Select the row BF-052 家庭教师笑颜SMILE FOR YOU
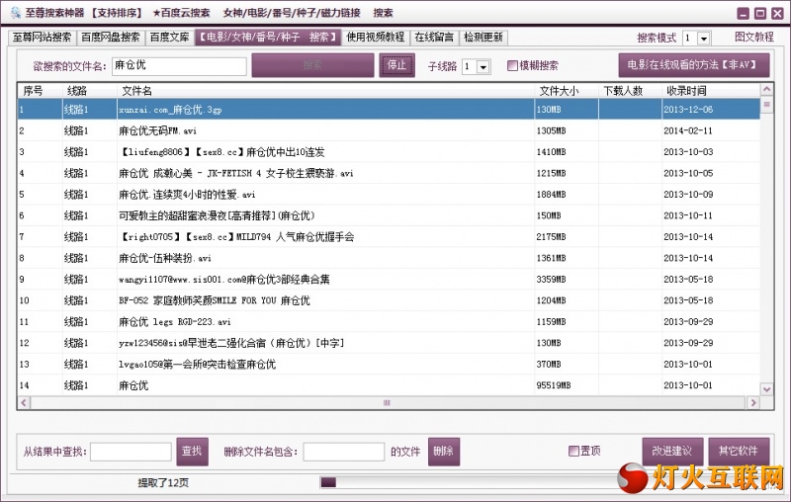This screenshot has height=502, width=791. point(389,300)
